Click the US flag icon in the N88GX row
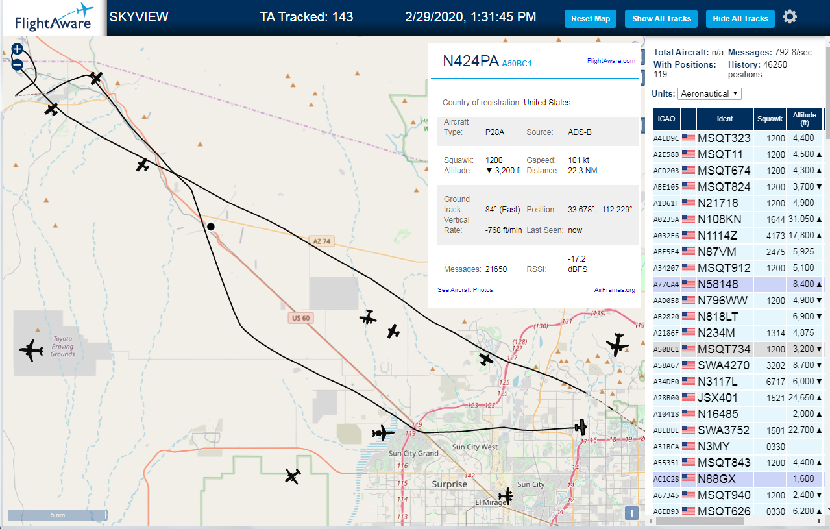This screenshot has width=830, height=529. [x=689, y=479]
